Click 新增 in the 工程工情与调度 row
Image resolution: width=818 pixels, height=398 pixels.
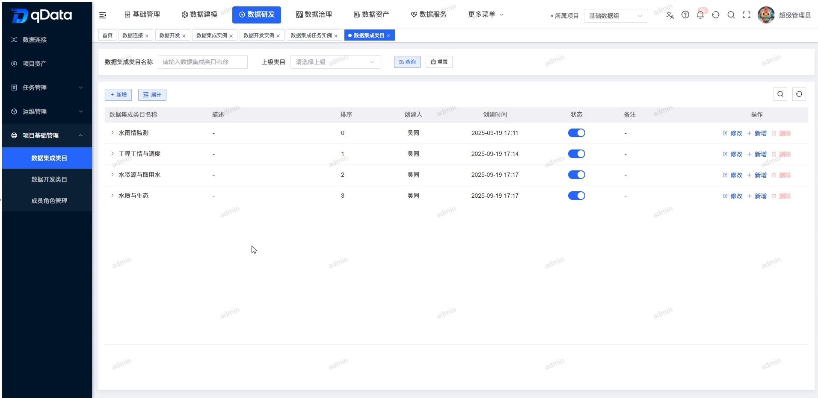pyautogui.click(x=757, y=154)
